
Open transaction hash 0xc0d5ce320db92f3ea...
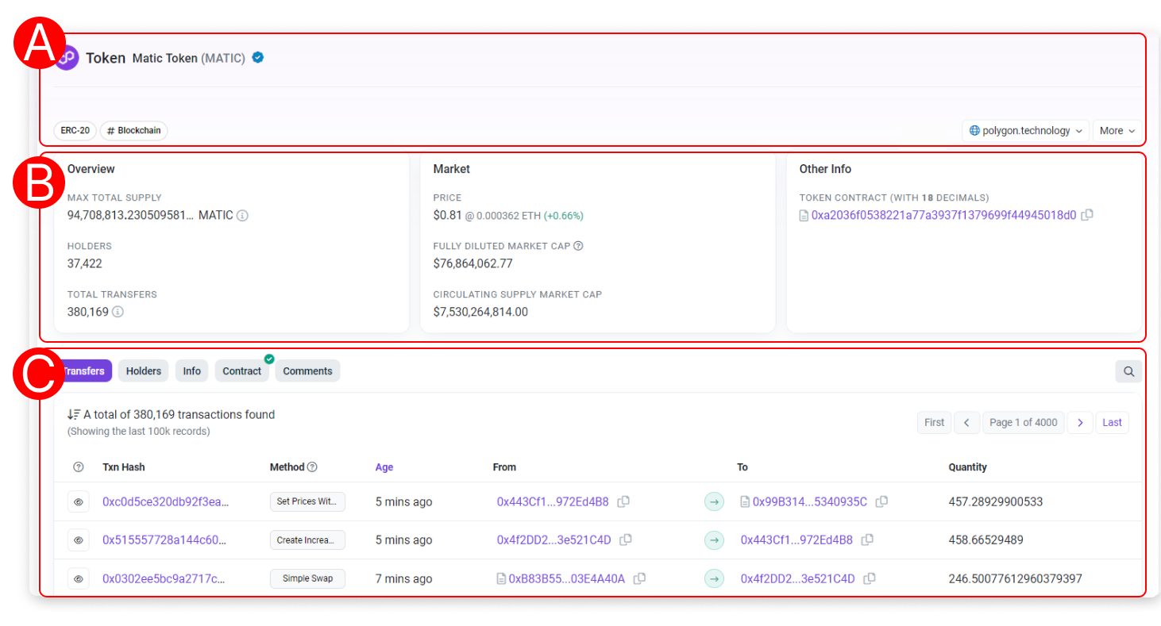click(x=165, y=501)
